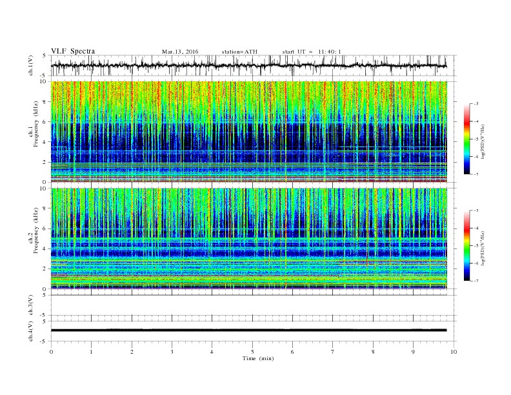Click the 'ch.3(V)' axis label

coord(31,305)
